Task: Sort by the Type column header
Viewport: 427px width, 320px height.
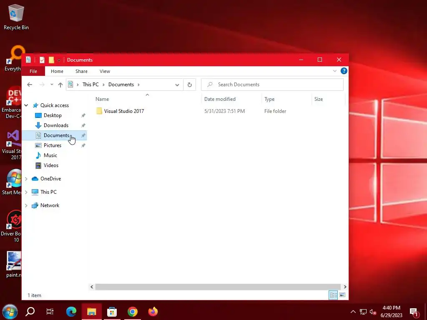Action: 287,99
